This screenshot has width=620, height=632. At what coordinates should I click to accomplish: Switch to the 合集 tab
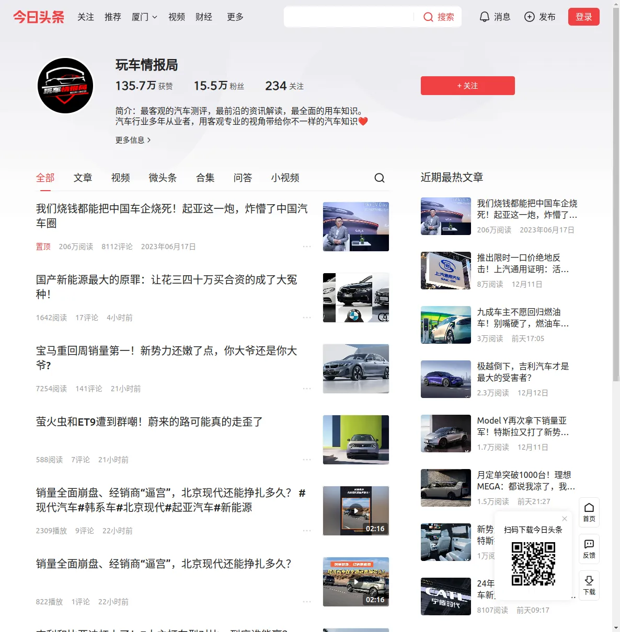(205, 178)
